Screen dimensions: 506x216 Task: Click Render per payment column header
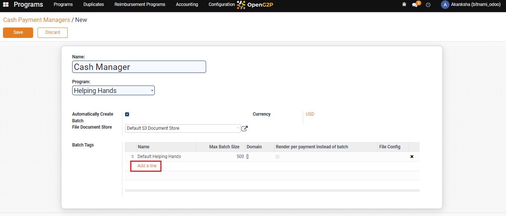(326, 147)
